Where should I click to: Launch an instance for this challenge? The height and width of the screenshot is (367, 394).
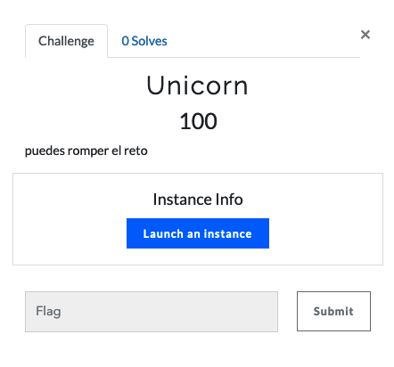point(198,233)
